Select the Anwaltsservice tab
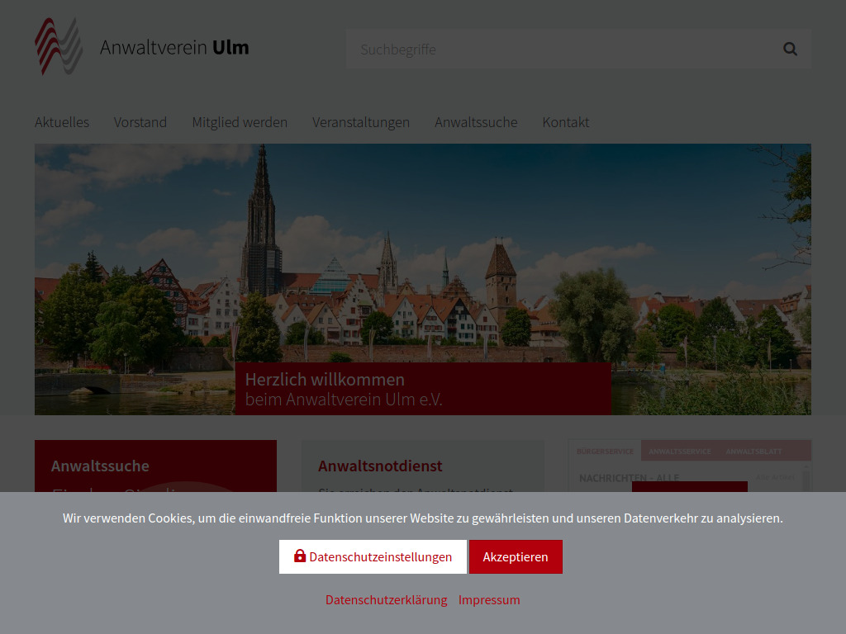The height and width of the screenshot is (634, 846). coord(680,452)
